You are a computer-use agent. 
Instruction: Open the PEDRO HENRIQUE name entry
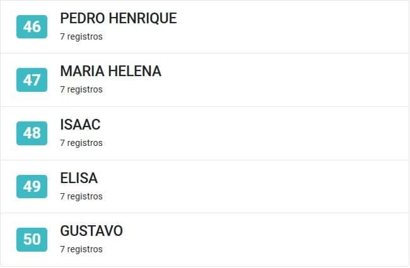[119, 18]
